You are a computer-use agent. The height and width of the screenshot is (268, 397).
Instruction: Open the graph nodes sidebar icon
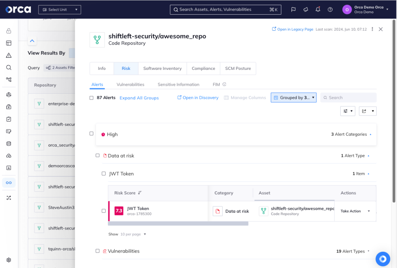click(x=9, y=79)
